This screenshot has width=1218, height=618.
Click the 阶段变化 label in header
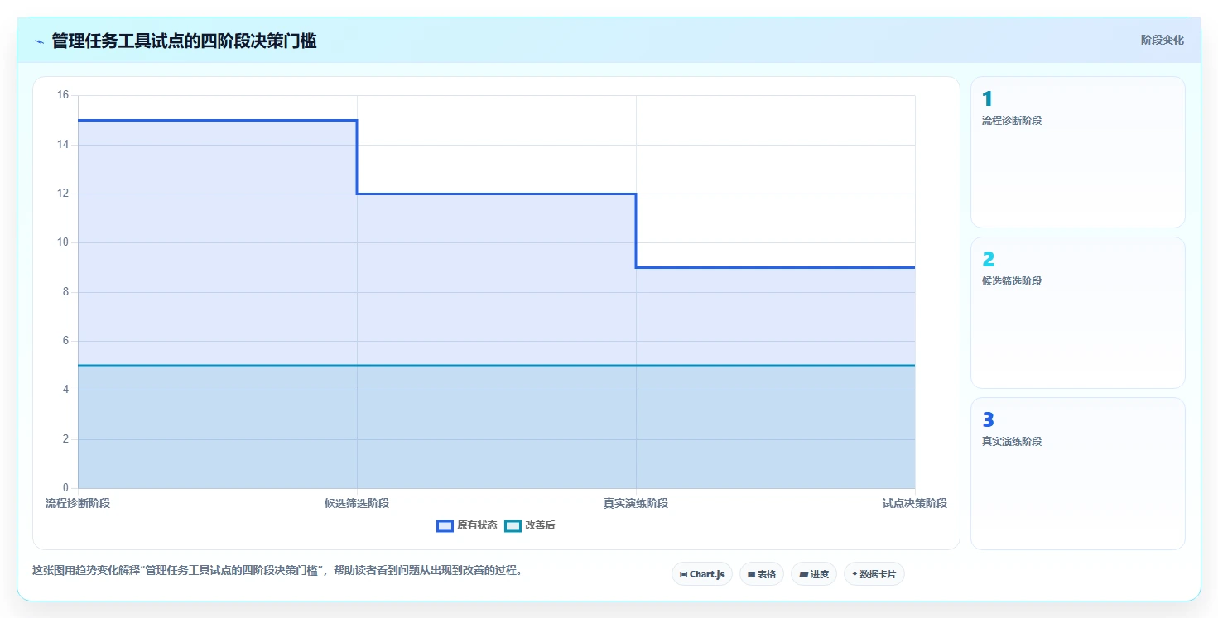(1163, 40)
